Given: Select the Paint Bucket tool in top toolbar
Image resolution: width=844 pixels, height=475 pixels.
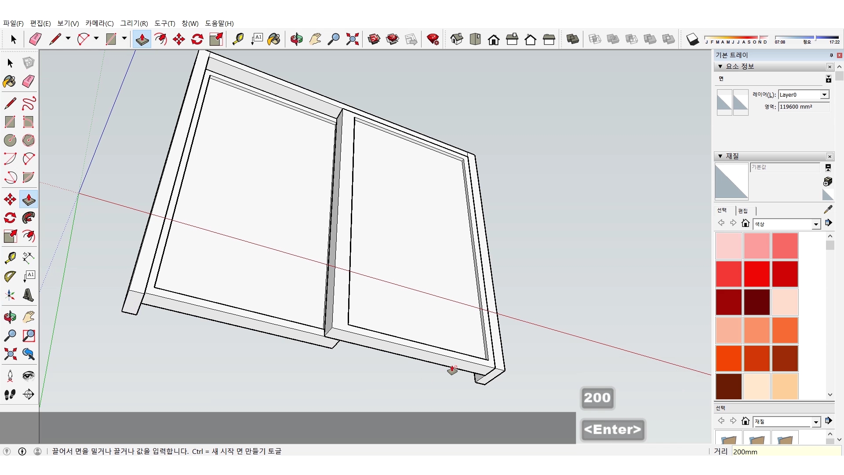Looking at the screenshot, I should 273,40.
